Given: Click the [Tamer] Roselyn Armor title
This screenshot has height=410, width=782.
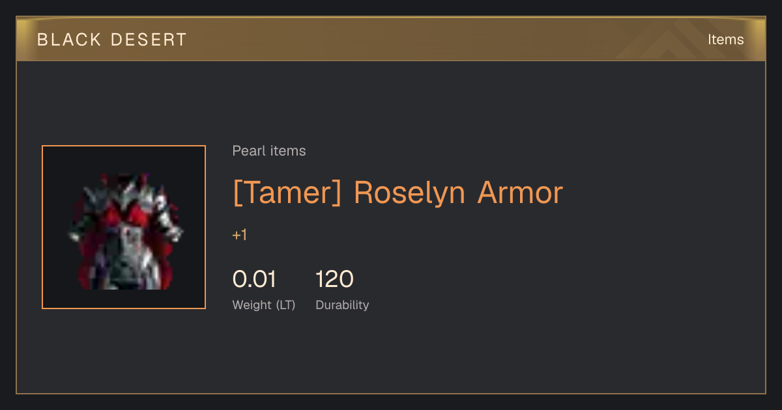Looking at the screenshot, I should tap(398, 193).
